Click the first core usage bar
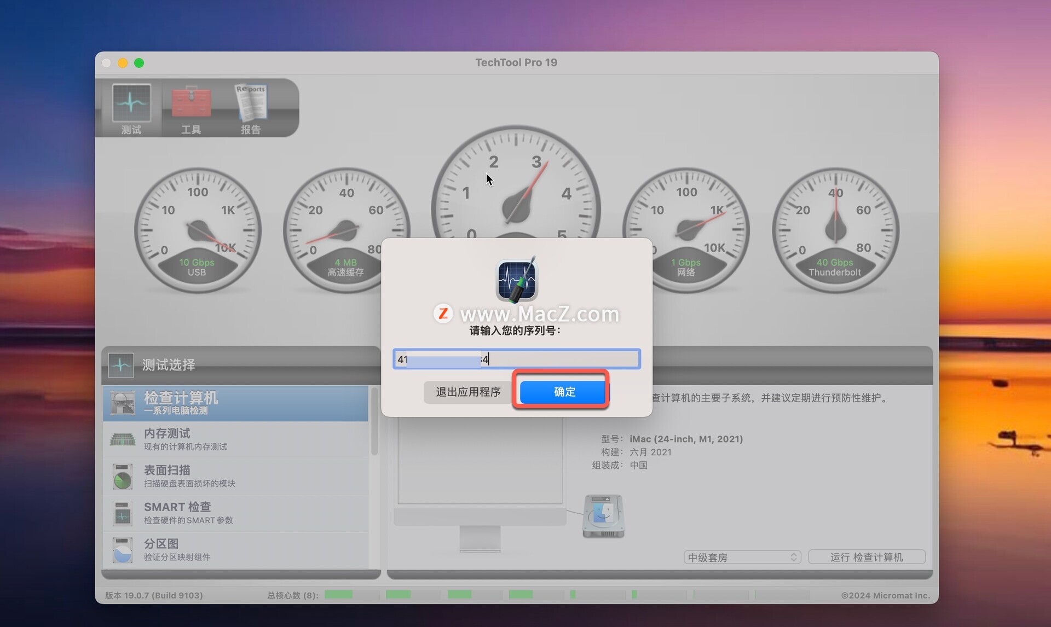 coord(351,595)
